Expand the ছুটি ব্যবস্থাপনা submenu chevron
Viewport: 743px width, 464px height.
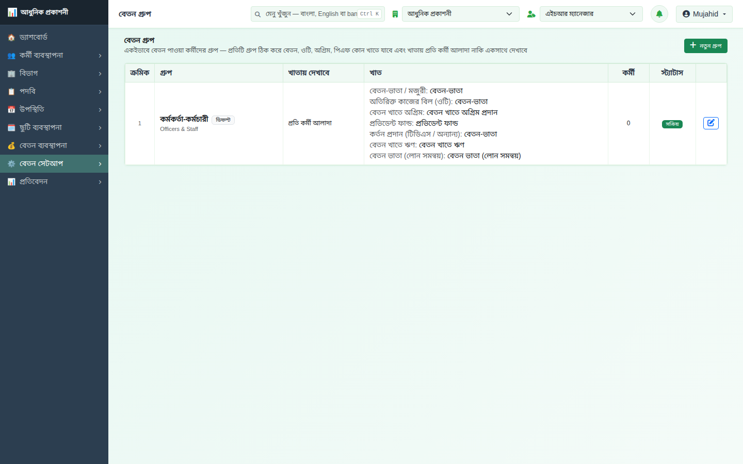100,128
